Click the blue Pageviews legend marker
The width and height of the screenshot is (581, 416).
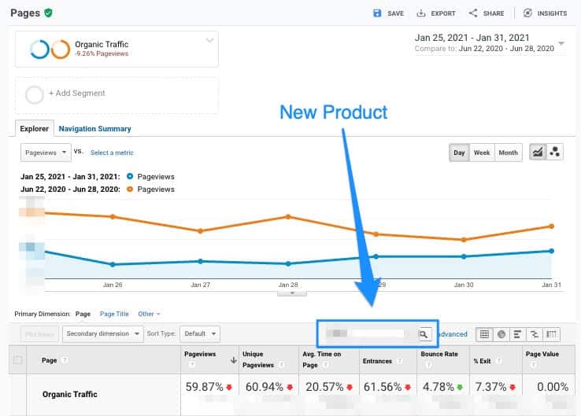tap(130, 176)
